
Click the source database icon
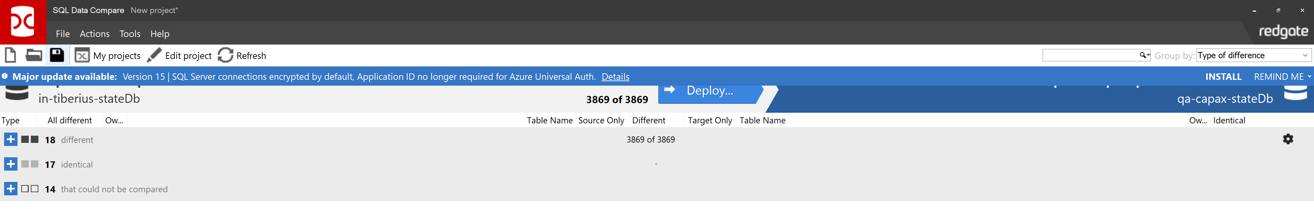coord(17,93)
